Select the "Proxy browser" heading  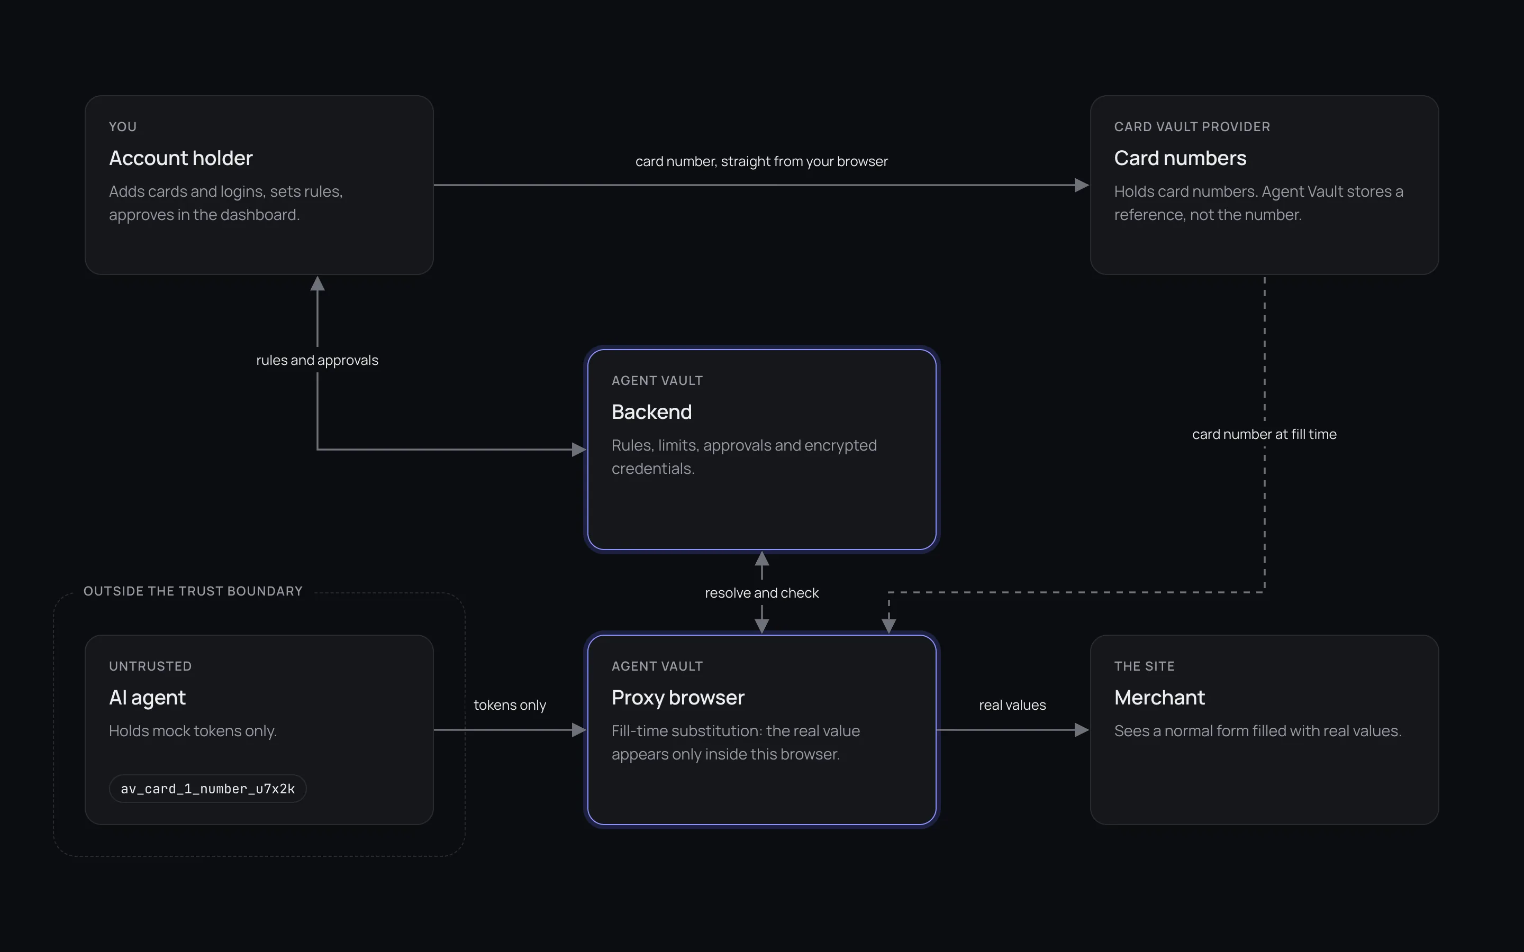pyautogui.click(x=678, y=698)
